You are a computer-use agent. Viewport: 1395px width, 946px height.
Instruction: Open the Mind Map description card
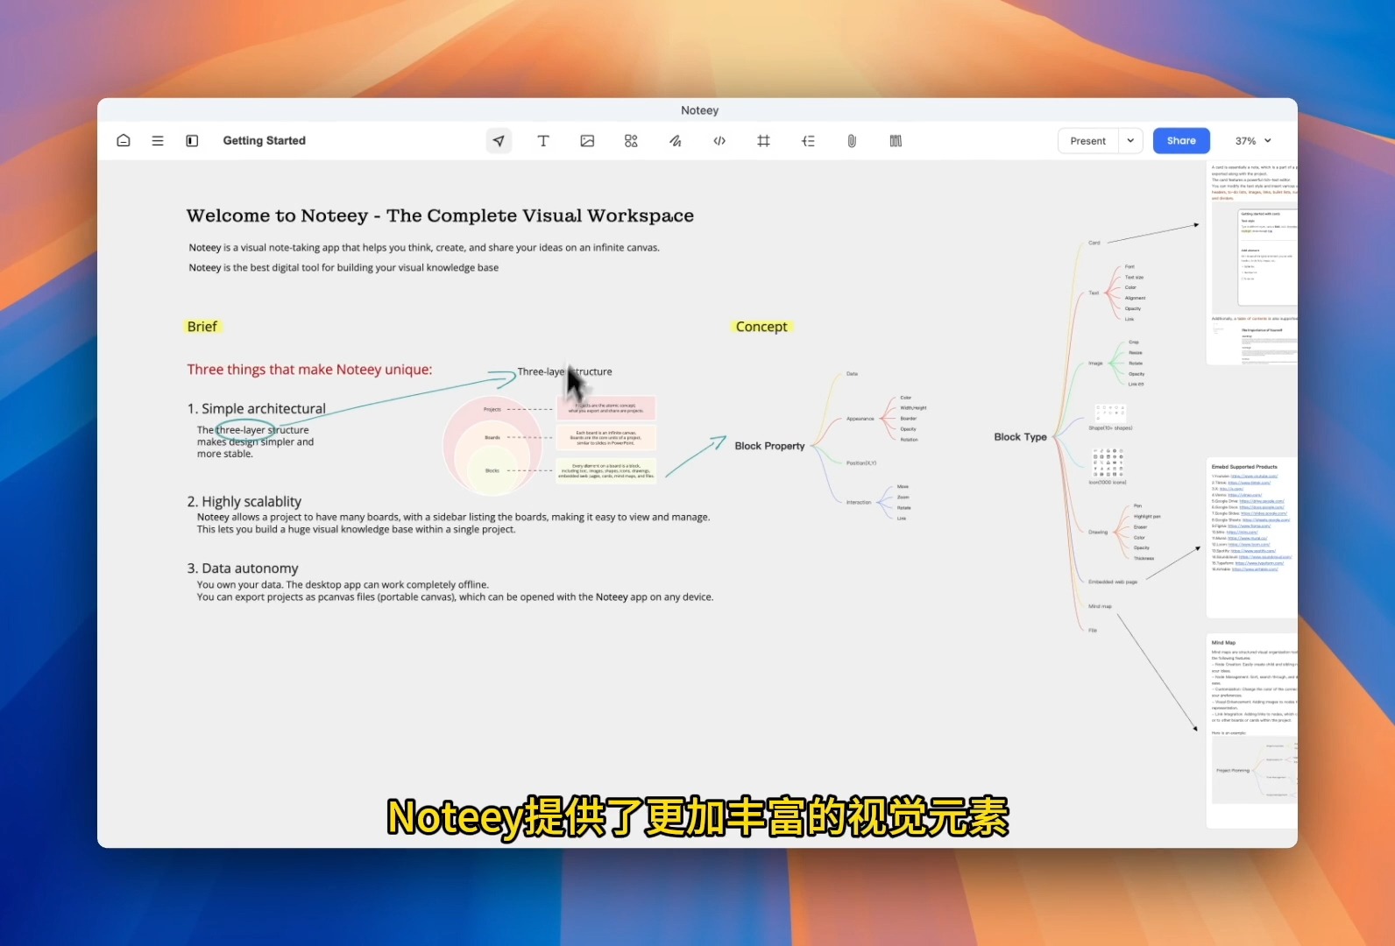[x=1251, y=731]
